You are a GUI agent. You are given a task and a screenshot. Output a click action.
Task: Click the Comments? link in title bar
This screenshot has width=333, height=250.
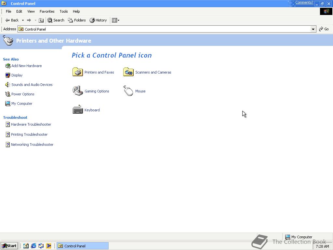click(x=304, y=3)
